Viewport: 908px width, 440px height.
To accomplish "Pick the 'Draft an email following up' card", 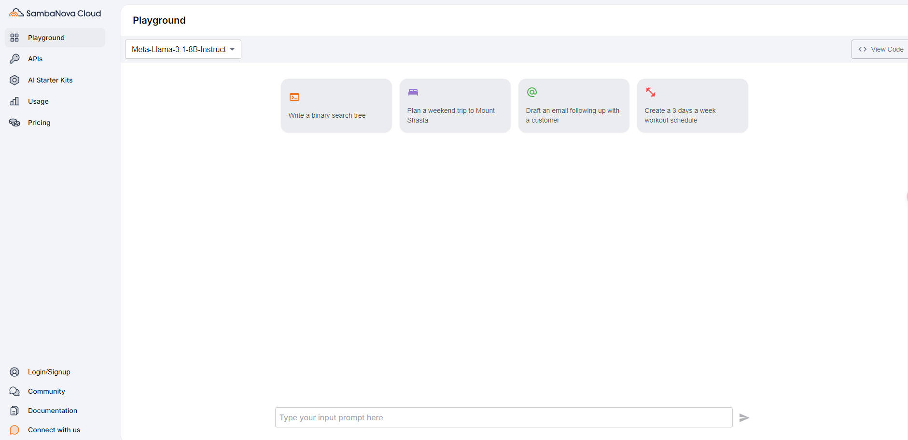I will click(x=573, y=106).
